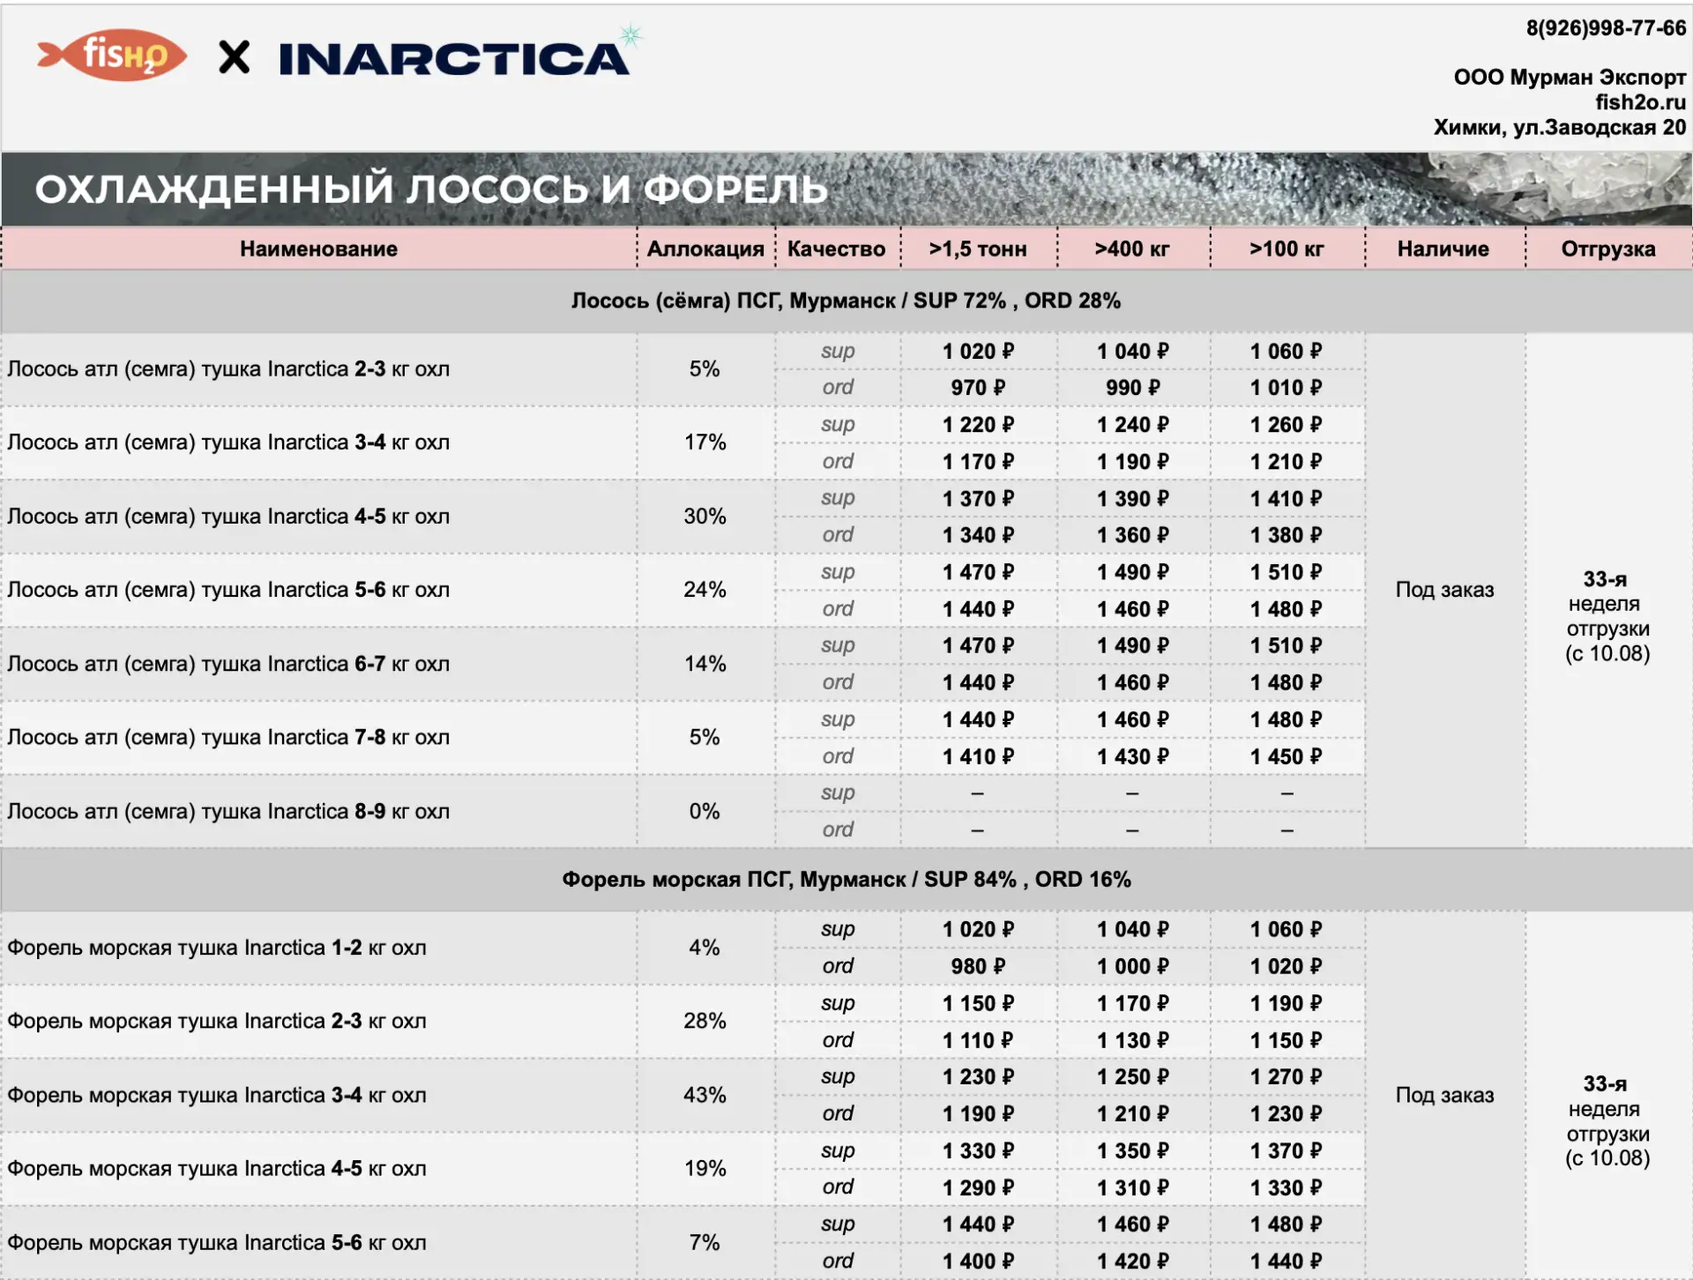Click price 1 420 ₽ for trout 5-6 ord
This screenshot has height=1280, width=1693.
(x=1133, y=1261)
